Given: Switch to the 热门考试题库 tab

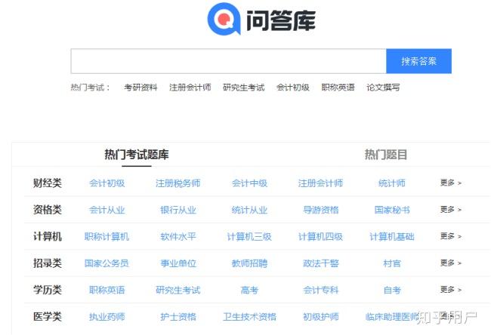Looking at the screenshot, I should [137, 155].
